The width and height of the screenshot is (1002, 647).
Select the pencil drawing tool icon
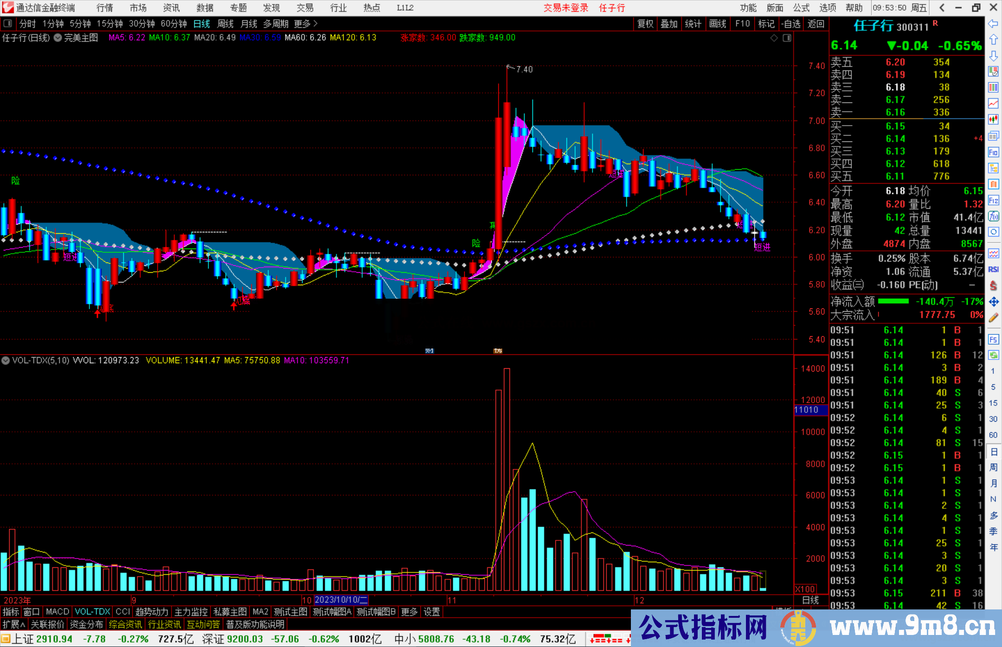pyautogui.click(x=993, y=318)
